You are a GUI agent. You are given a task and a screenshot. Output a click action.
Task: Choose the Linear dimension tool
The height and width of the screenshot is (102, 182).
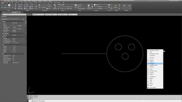click(x=49, y=5)
